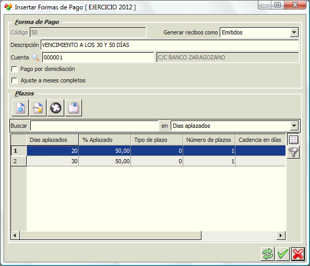Click the funnel filter icon
This screenshot has height=266, width=310.
point(293,152)
